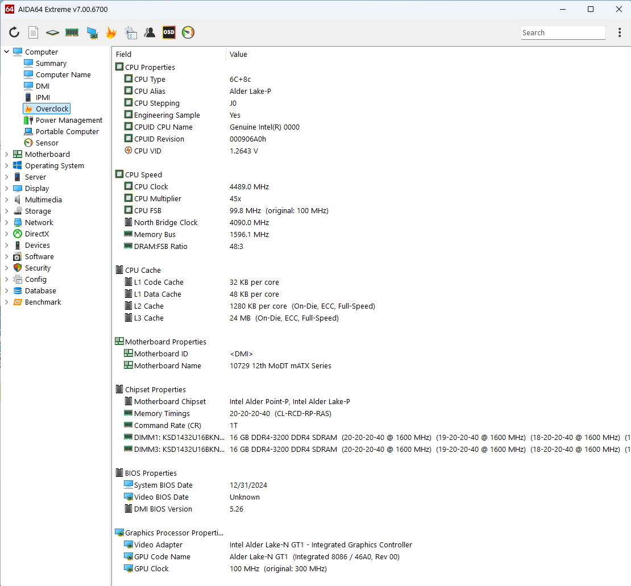631x586 pixels.
Task: Open the SensorPanel gauge toolbar icon
Action: 188,32
